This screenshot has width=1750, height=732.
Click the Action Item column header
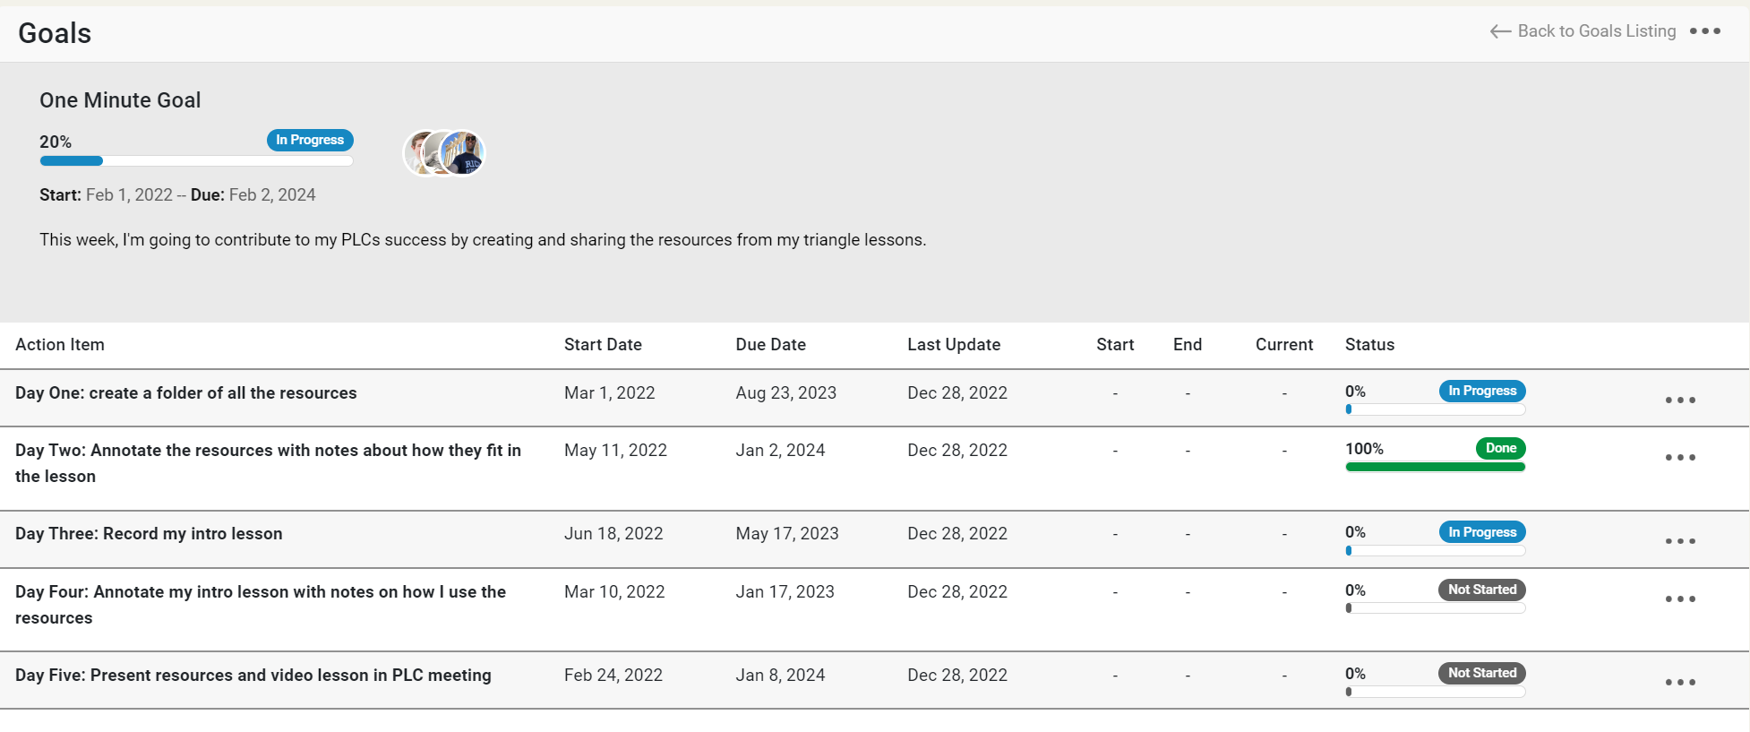click(60, 345)
